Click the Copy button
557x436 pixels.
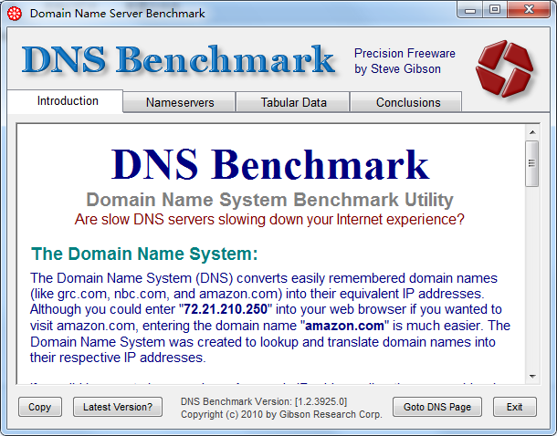tap(40, 407)
